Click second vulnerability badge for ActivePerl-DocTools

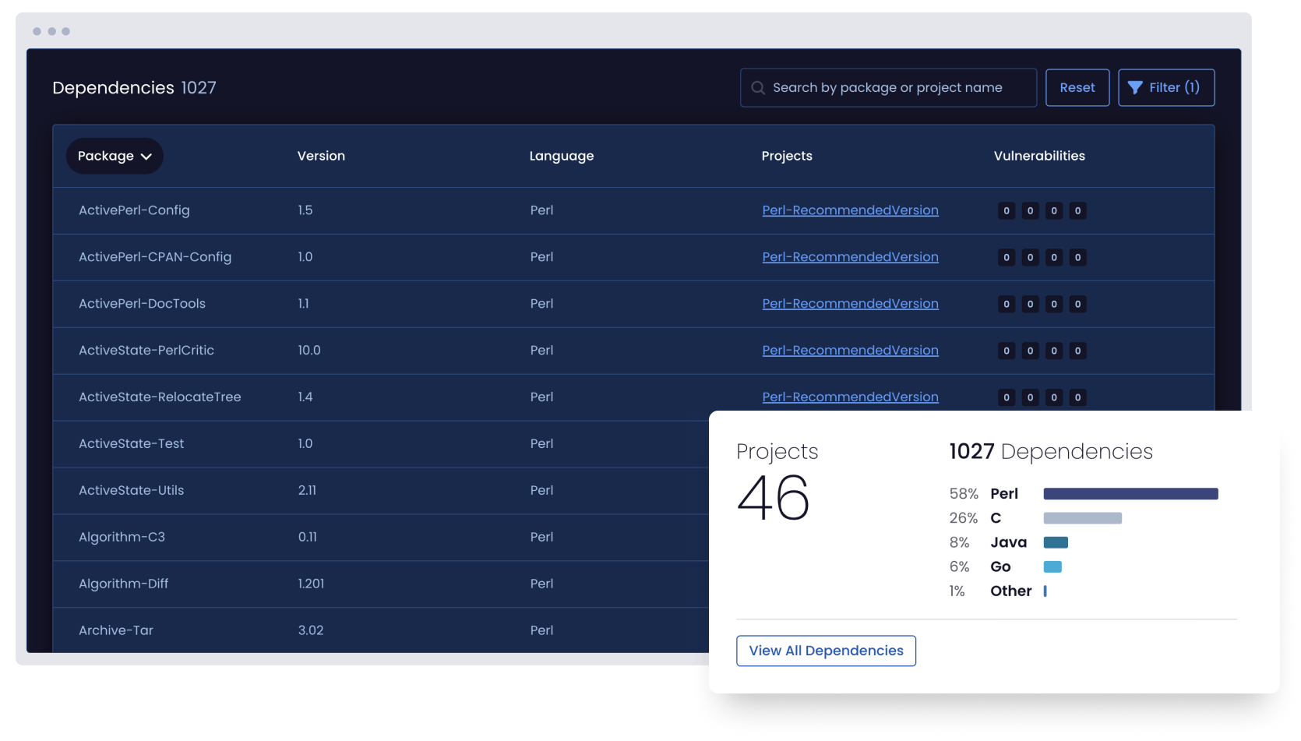[x=1030, y=304]
